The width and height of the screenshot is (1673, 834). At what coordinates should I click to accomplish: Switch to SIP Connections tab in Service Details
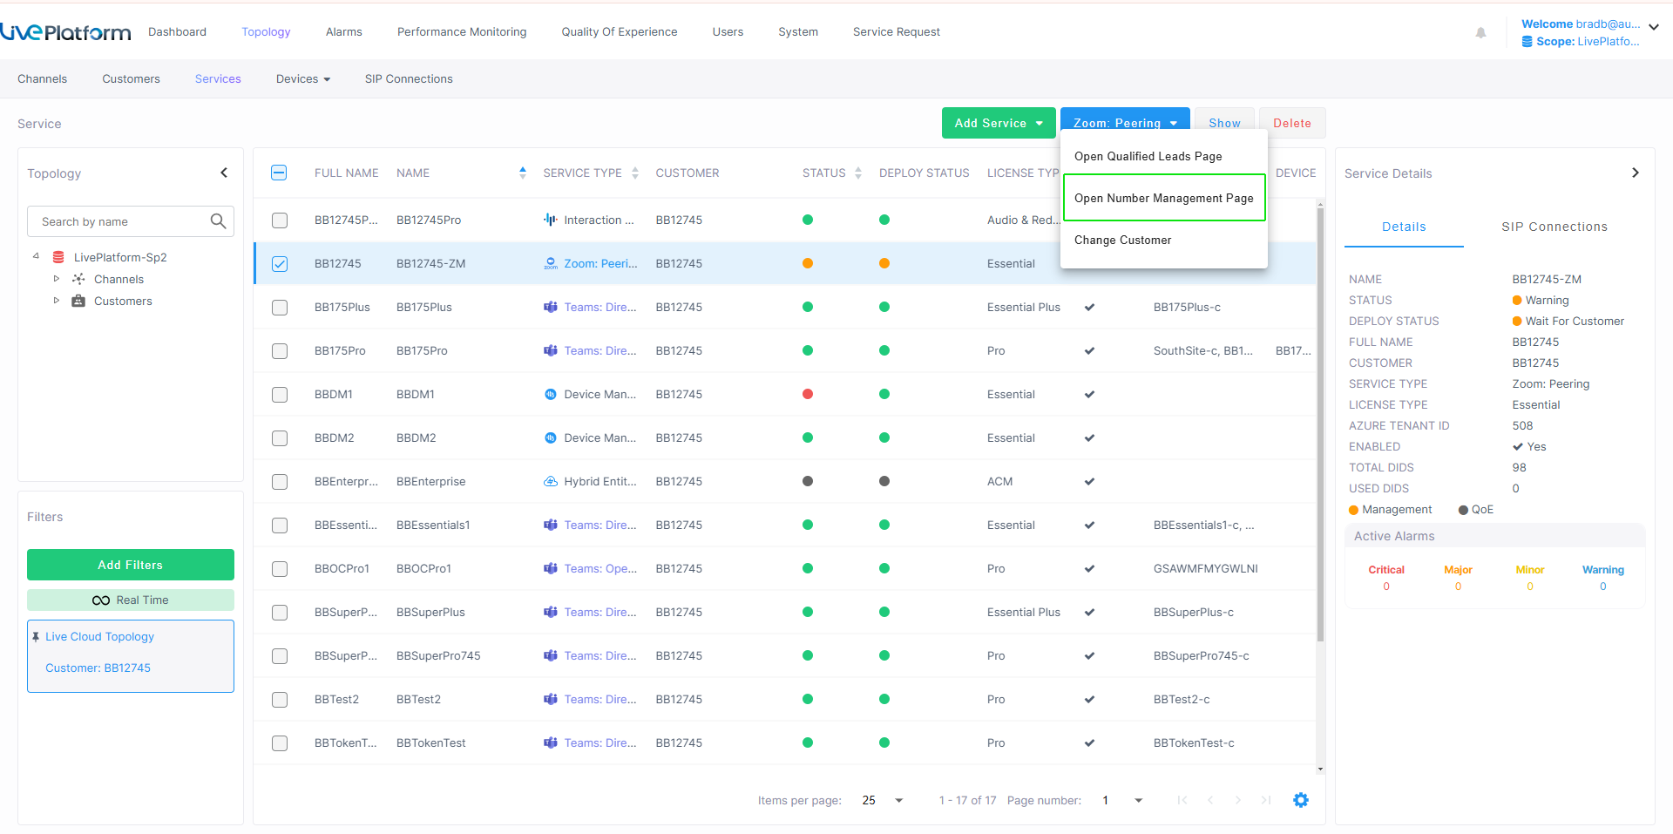point(1554,227)
